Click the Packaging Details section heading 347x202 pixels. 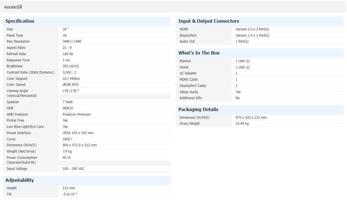[198, 109]
